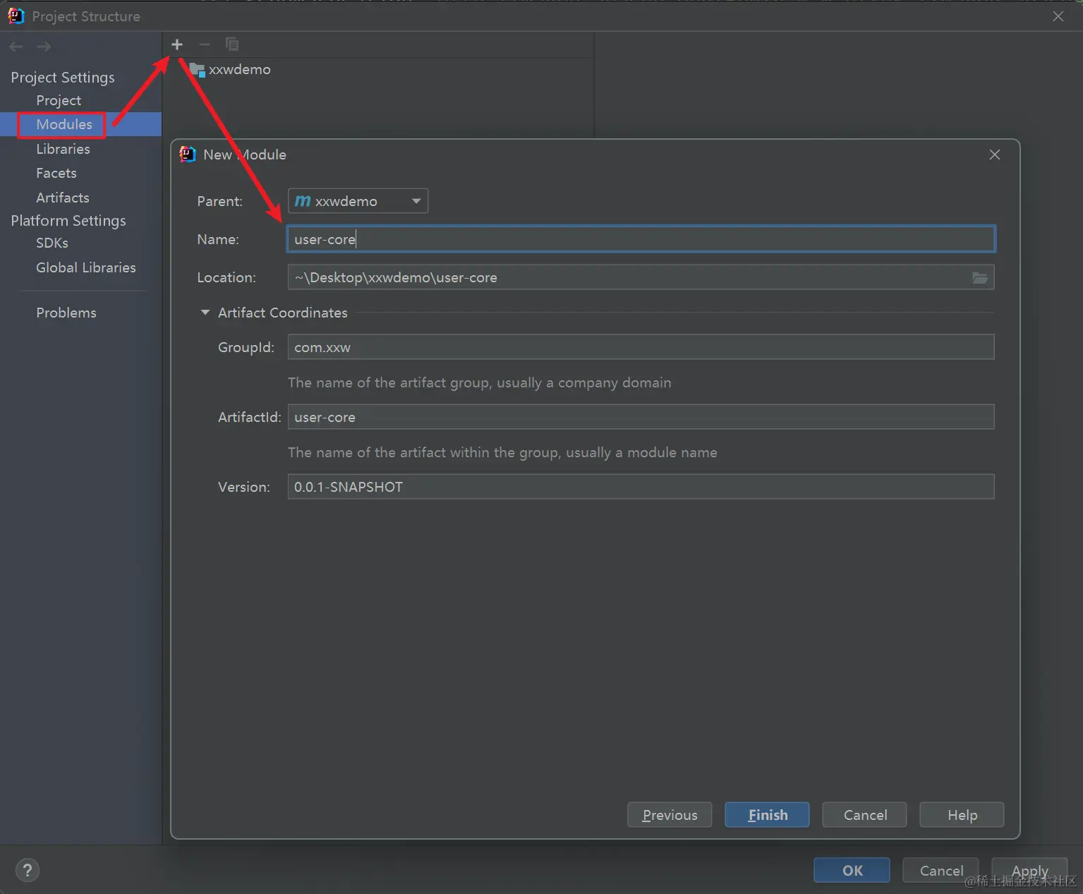Open the Facets settings page
1083x894 pixels.
point(56,173)
